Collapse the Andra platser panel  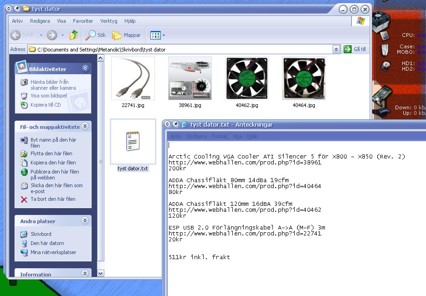point(85,220)
